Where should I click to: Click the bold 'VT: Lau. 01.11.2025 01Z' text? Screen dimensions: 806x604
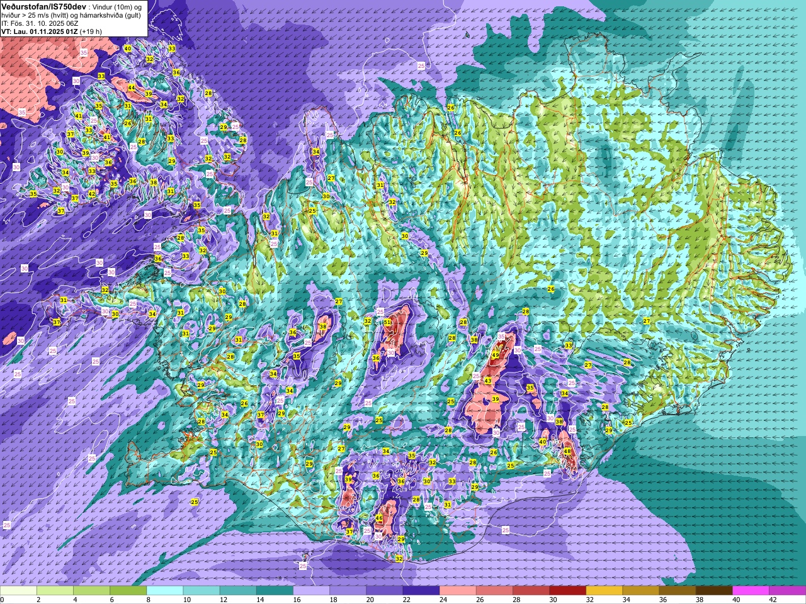click(40, 31)
